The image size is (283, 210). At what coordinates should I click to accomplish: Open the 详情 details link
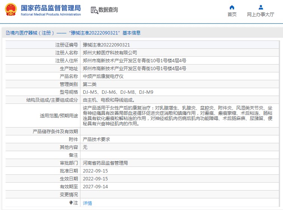coord(87,203)
